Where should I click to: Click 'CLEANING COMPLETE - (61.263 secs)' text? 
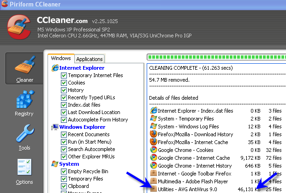pos(191,68)
